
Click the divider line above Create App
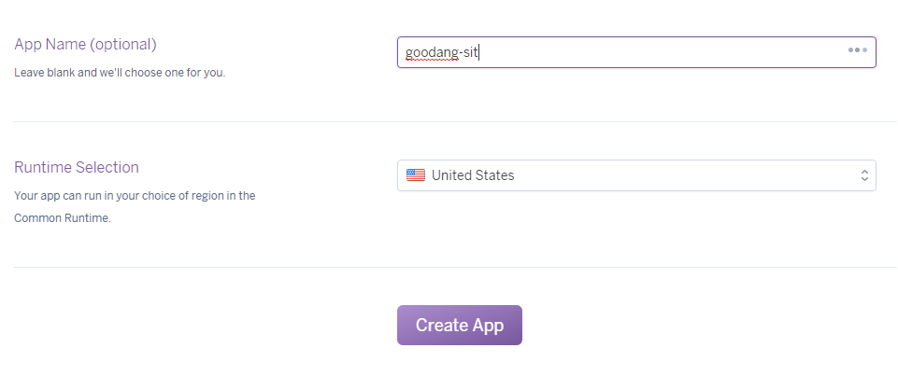pos(455,267)
